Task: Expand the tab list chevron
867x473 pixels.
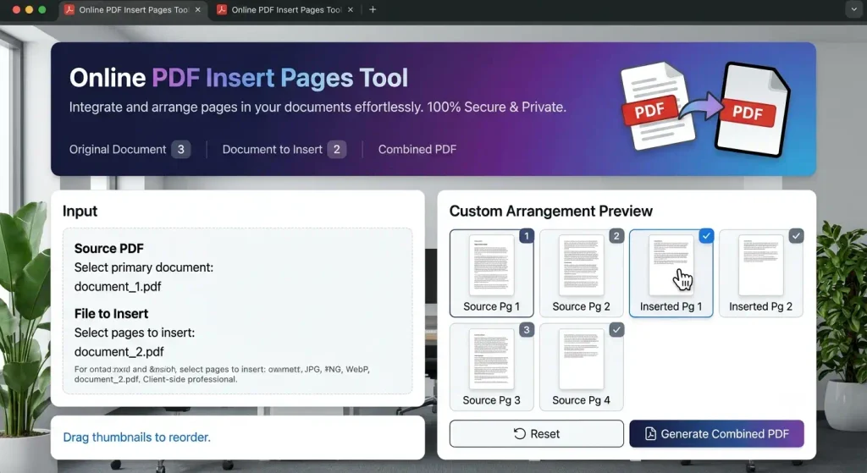Action: 853,9
